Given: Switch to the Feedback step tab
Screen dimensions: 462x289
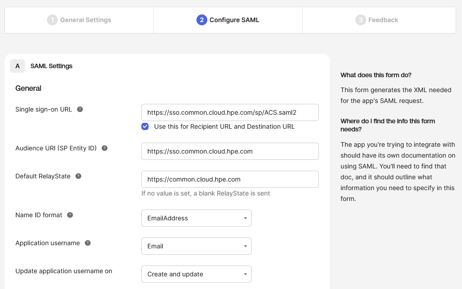Looking at the screenshot, I should [378, 20].
